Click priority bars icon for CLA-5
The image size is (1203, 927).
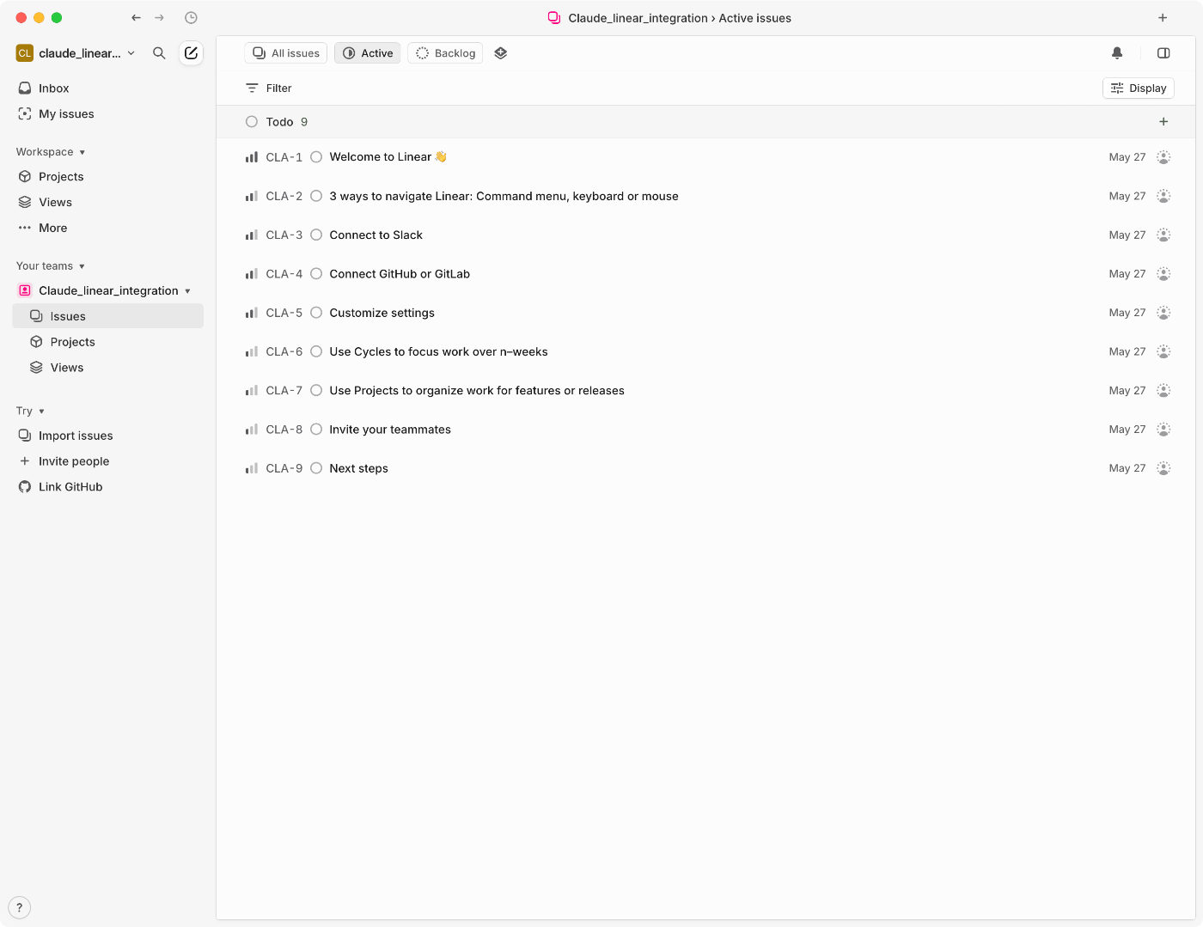pos(252,314)
